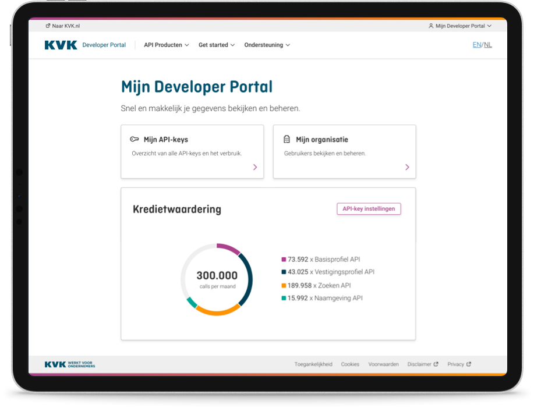Click the arrow on the Mijn API-keys card
534x408 pixels.
pyautogui.click(x=255, y=167)
